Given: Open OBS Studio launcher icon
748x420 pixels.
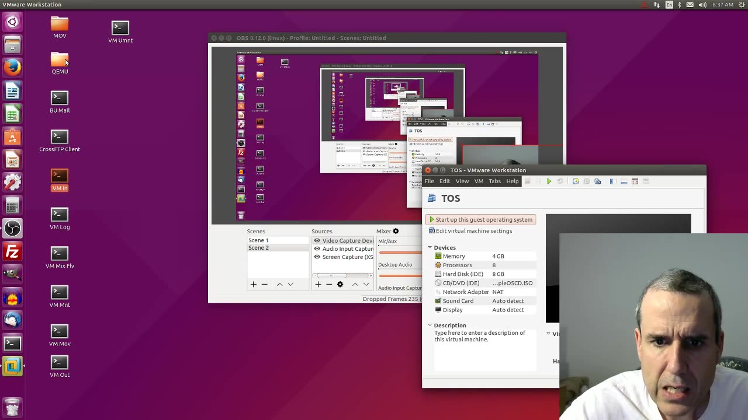Looking at the screenshot, I should pyautogui.click(x=12, y=229).
